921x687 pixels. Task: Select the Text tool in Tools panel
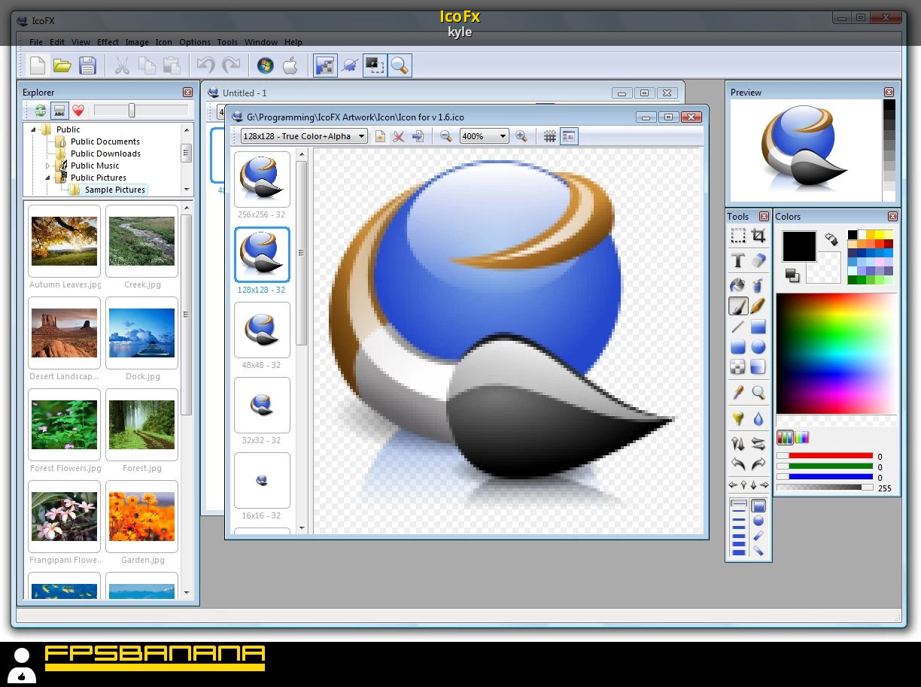[738, 260]
